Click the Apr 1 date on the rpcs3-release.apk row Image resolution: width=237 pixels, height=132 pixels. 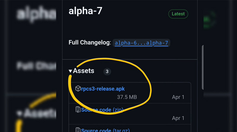point(178,97)
